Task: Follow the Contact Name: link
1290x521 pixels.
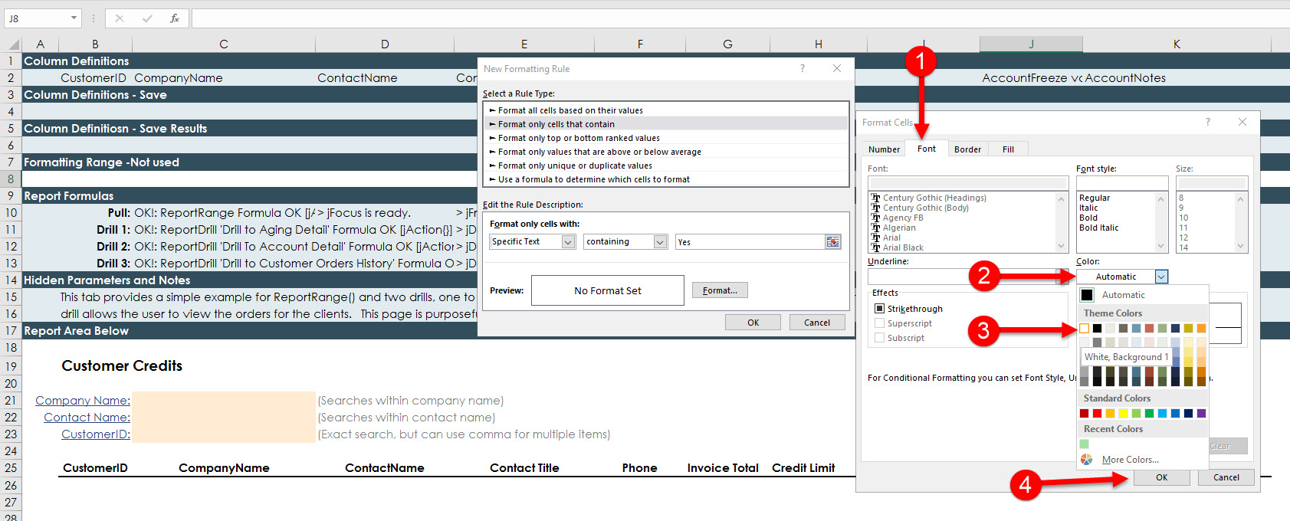Action: coord(87,418)
